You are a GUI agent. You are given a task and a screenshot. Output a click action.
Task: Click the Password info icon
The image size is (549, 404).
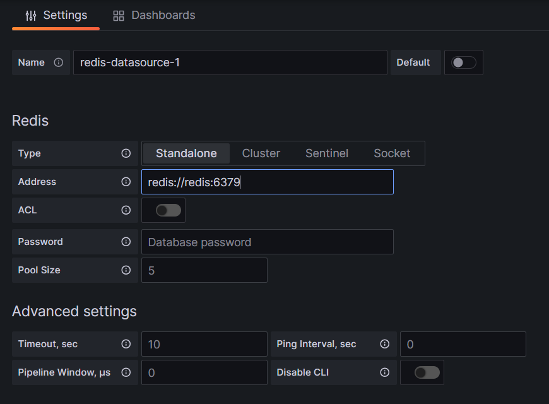pyautogui.click(x=126, y=242)
